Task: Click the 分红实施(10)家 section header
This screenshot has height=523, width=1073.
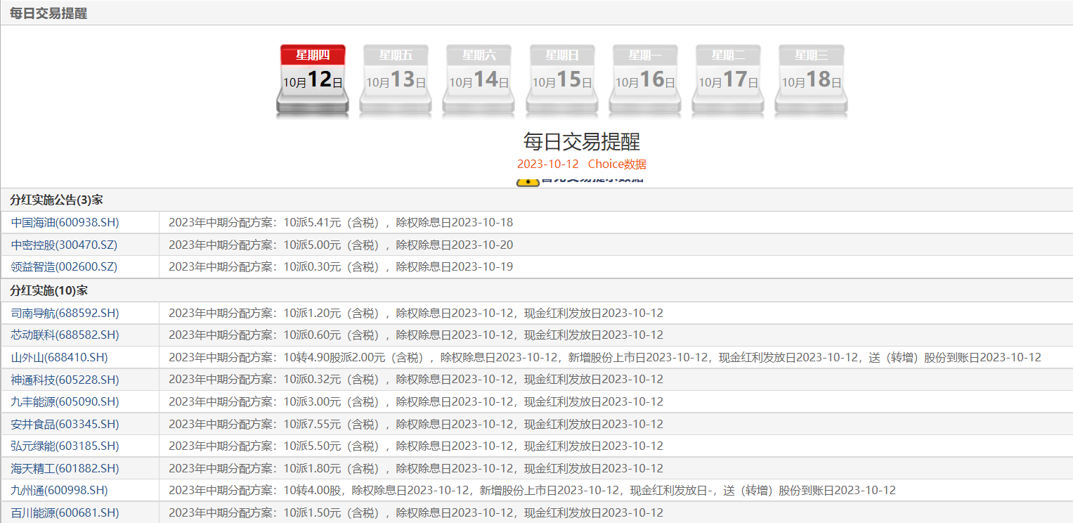Action: click(48, 291)
